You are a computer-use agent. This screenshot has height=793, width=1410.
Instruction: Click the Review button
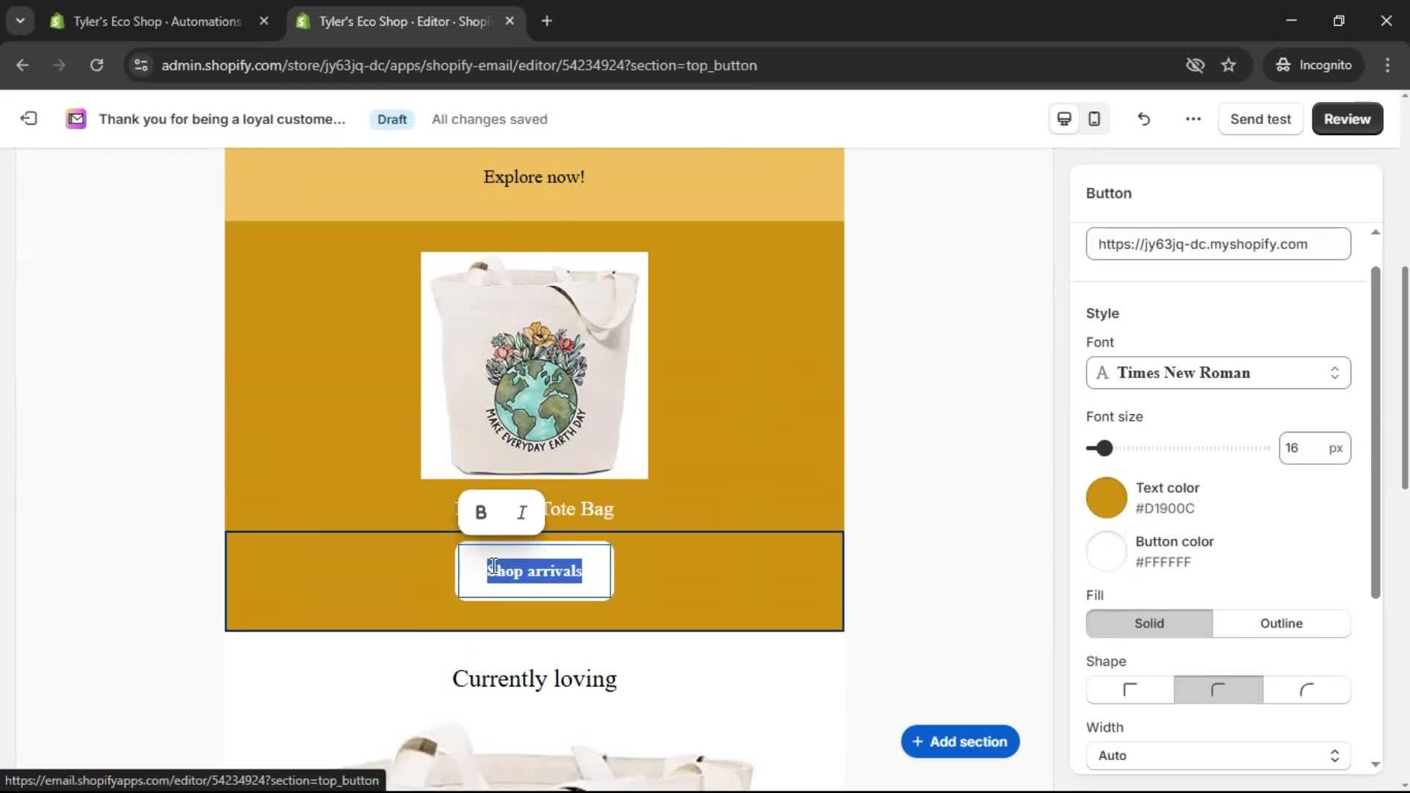click(x=1347, y=118)
